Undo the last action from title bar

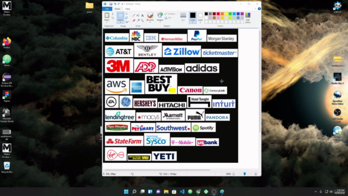pos(115,4)
